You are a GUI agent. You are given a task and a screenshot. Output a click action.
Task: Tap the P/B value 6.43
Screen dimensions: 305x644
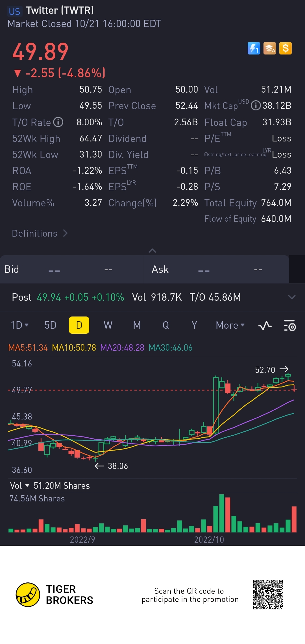283,171
